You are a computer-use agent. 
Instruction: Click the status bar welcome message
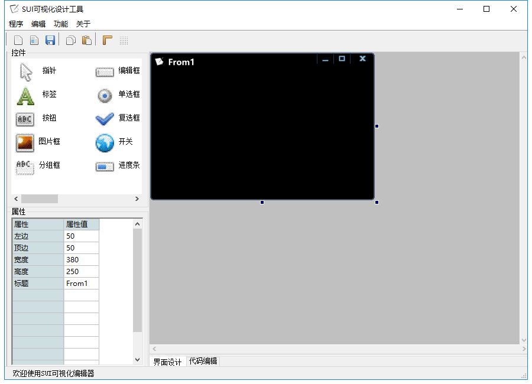(53, 373)
